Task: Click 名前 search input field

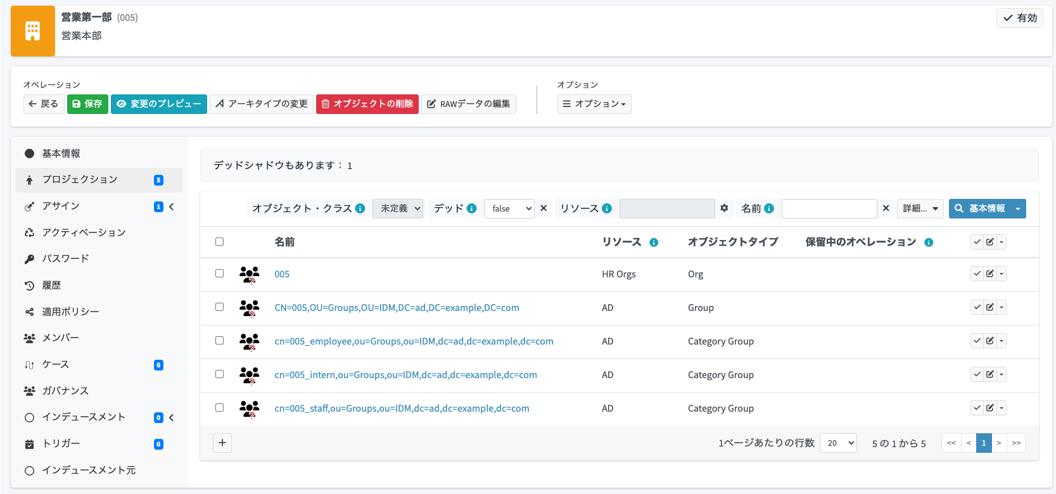Action: (x=829, y=208)
